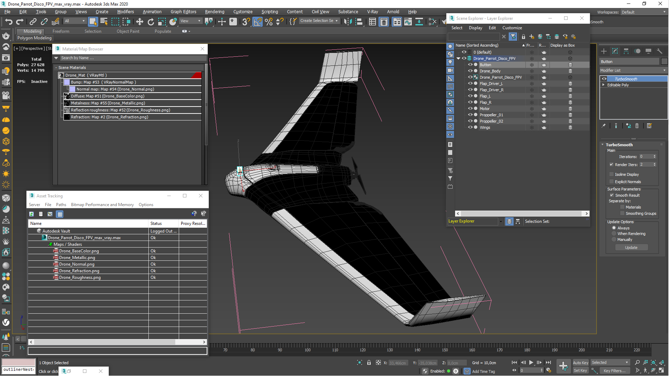Select the Manually update radio button

(614, 240)
